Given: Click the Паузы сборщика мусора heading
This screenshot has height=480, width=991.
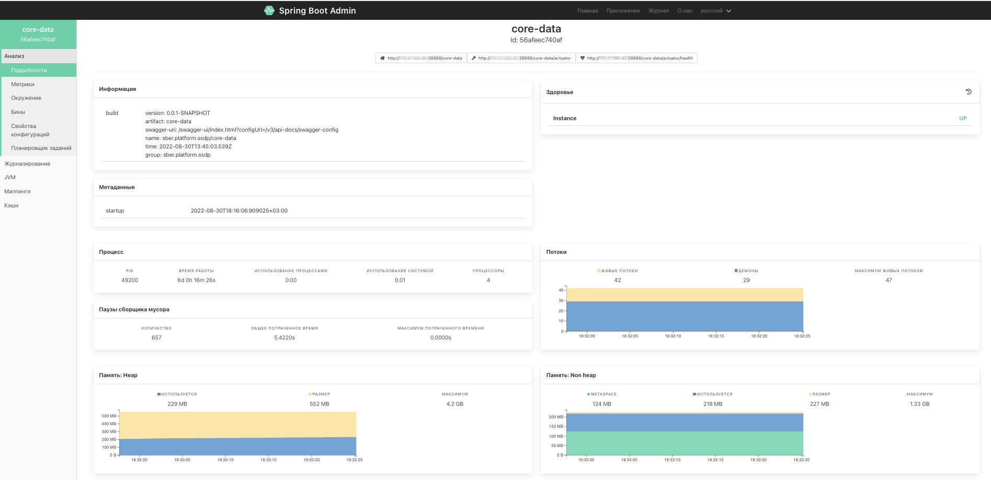Looking at the screenshot, I should click(134, 310).
